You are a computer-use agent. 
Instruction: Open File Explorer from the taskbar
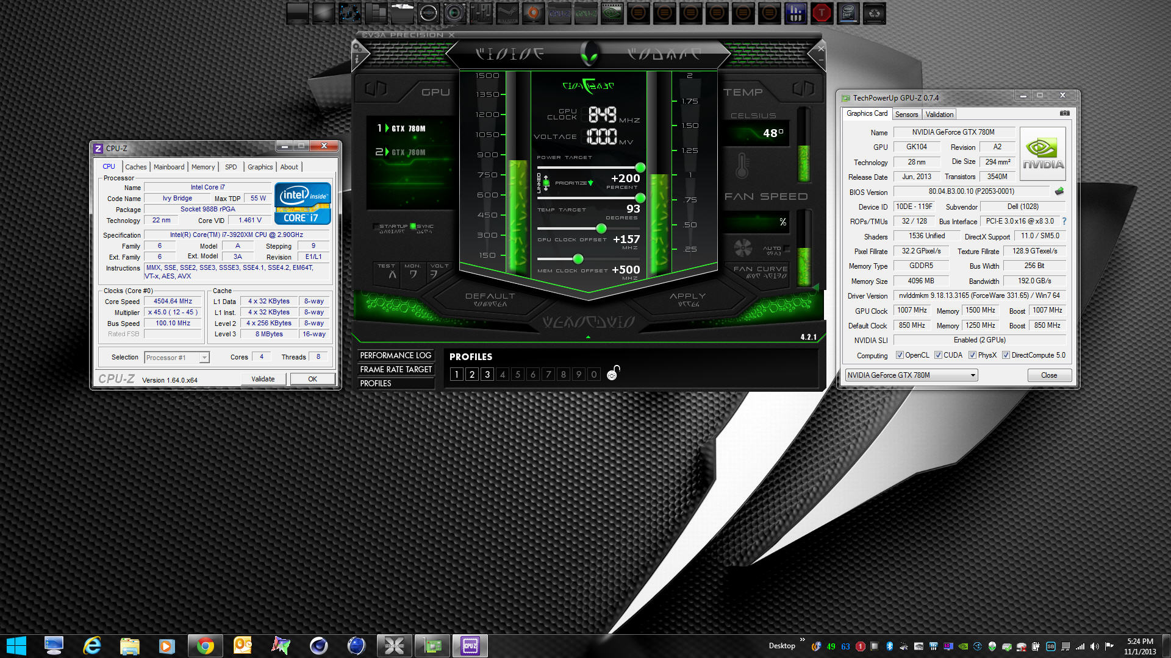pos(129,646)
